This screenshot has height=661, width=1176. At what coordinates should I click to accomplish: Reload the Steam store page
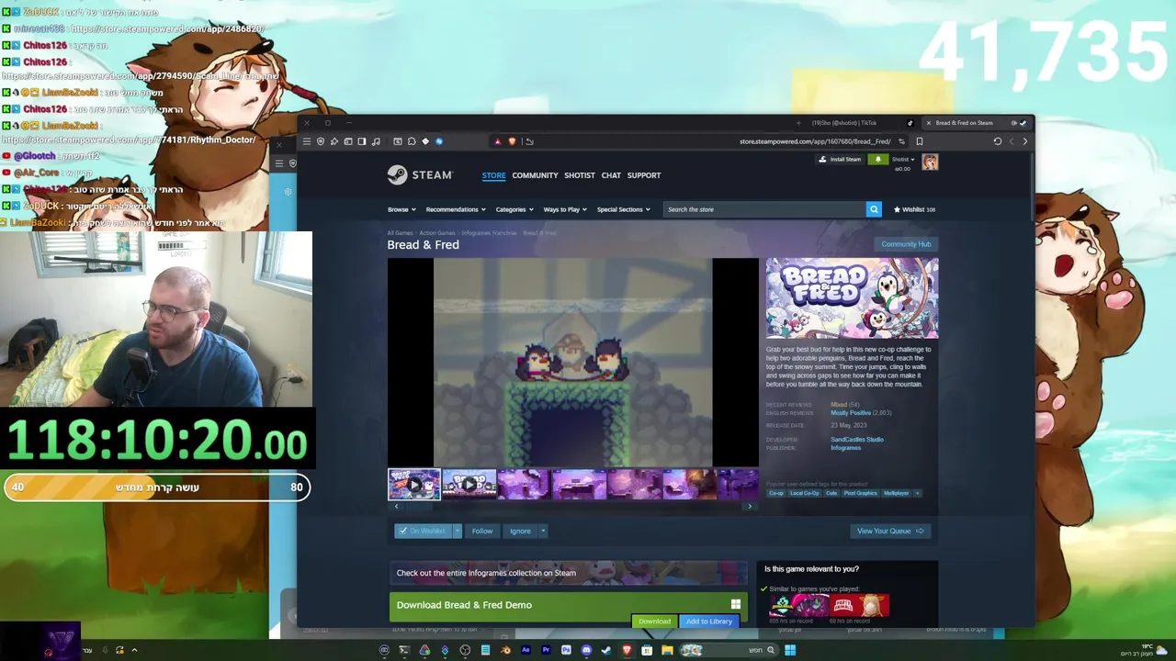997,141
